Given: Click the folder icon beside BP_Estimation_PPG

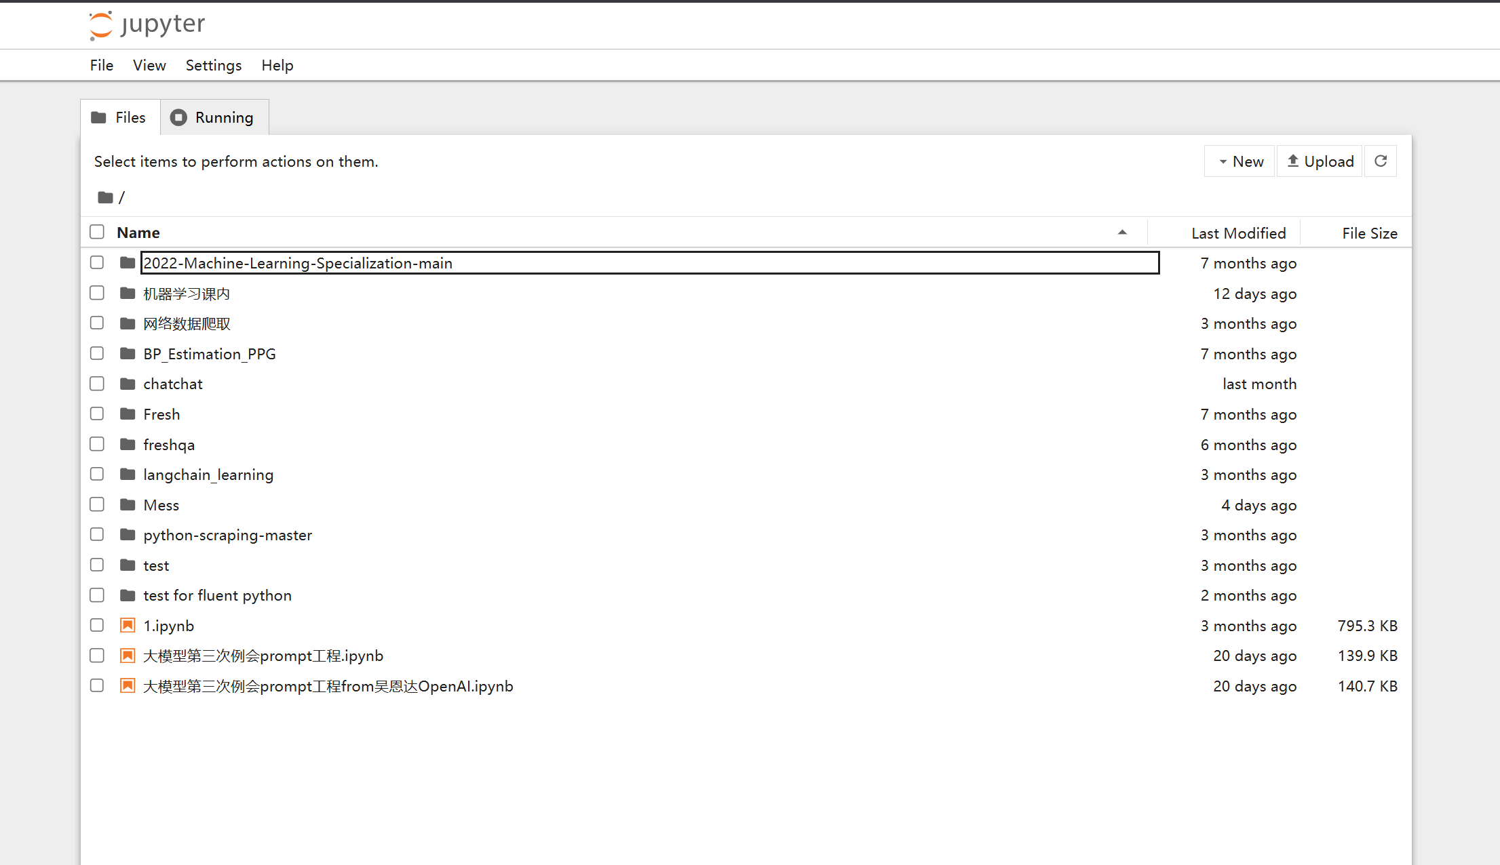Looking at the screenshot, I should [128, 353].
